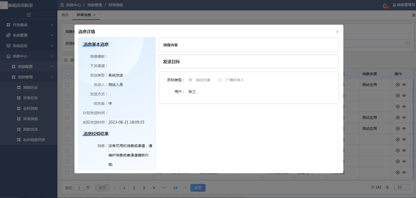Select the 指定对象 radio button
The width and height of the screenshot is (416, 198).
pos(190,80)
